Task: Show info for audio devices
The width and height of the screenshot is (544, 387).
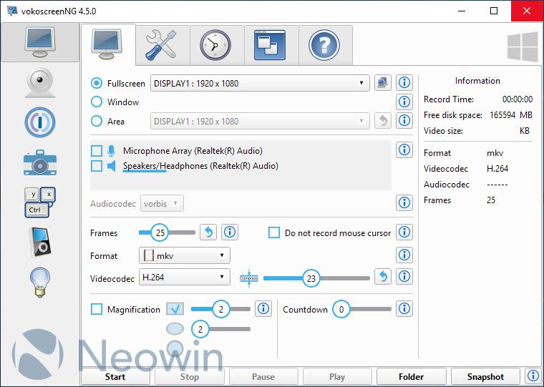Action: point(404,150)
